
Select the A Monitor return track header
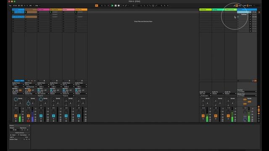(x=206, y=10)
